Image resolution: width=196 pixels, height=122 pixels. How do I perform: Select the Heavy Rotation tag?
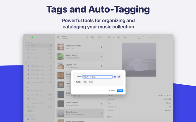click(x=39, y=103)
